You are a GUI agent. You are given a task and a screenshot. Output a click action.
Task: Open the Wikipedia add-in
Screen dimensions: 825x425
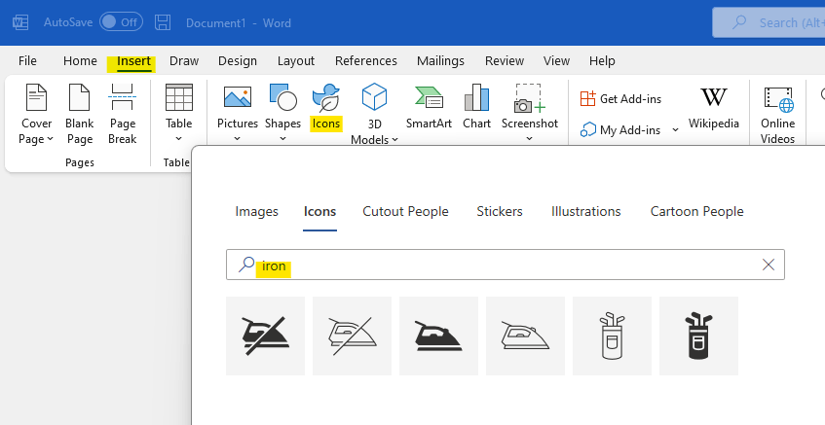713,109
